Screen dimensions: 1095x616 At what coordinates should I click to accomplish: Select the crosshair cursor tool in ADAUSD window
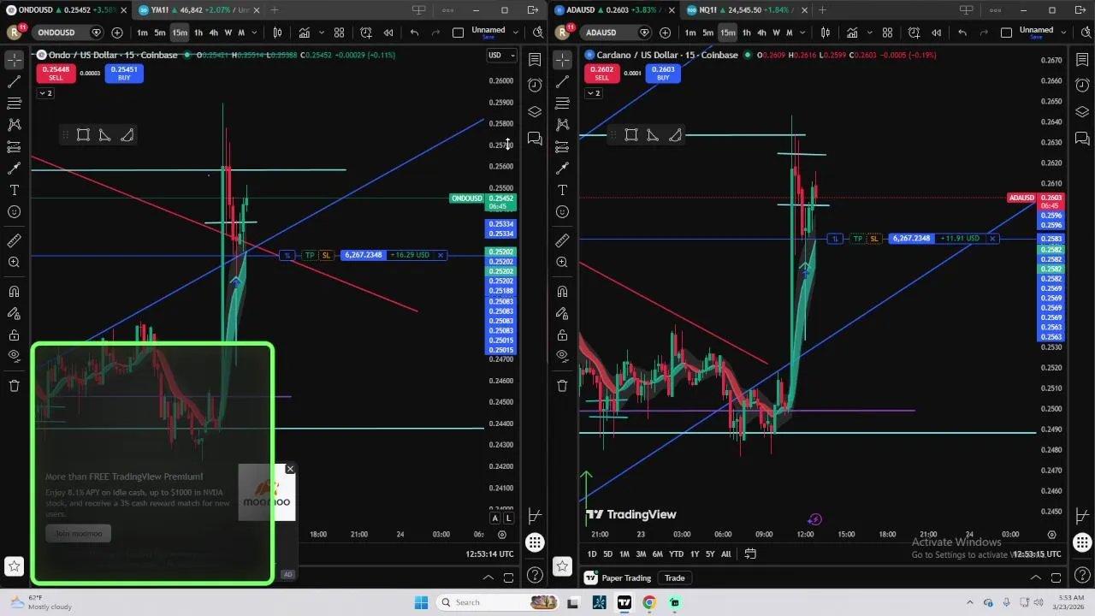pyautogui.click(x=562, y=60)
